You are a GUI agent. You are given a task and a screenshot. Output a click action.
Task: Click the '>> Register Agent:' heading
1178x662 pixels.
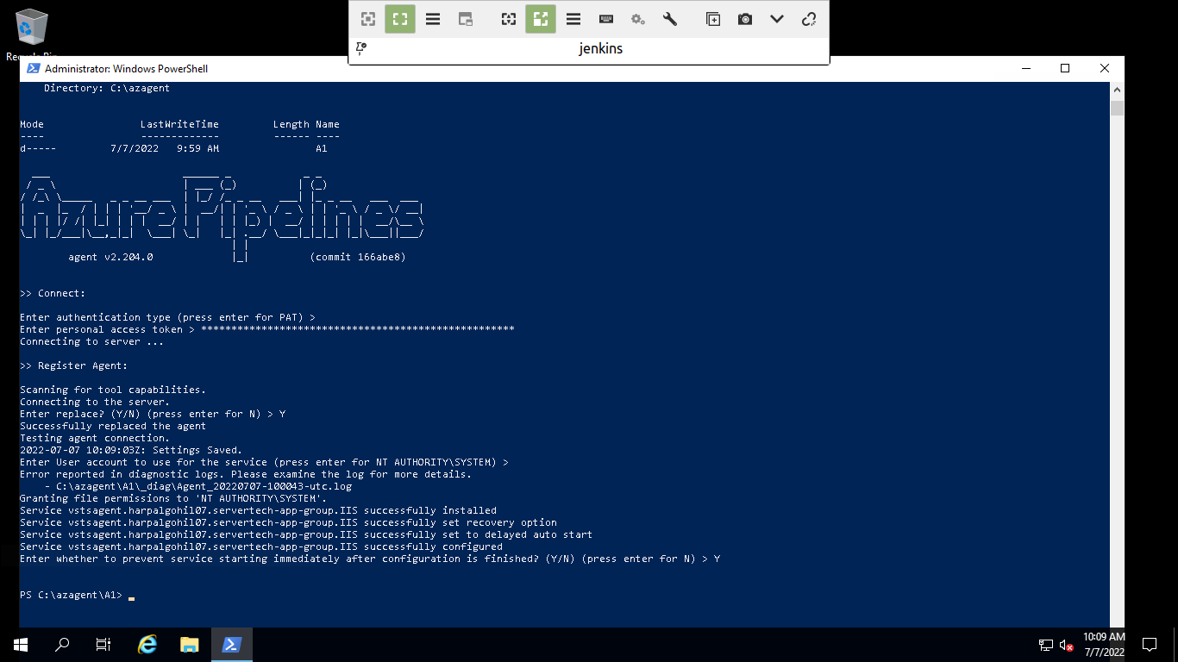click(74, 365)
